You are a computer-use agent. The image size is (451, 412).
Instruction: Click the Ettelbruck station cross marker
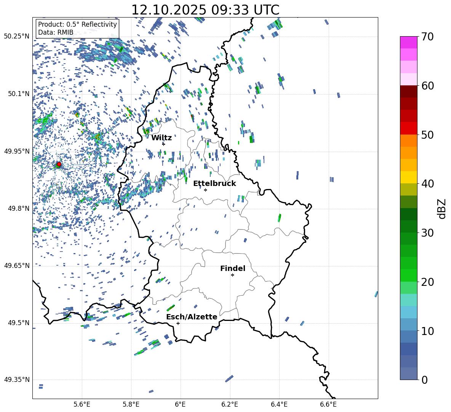205,190
